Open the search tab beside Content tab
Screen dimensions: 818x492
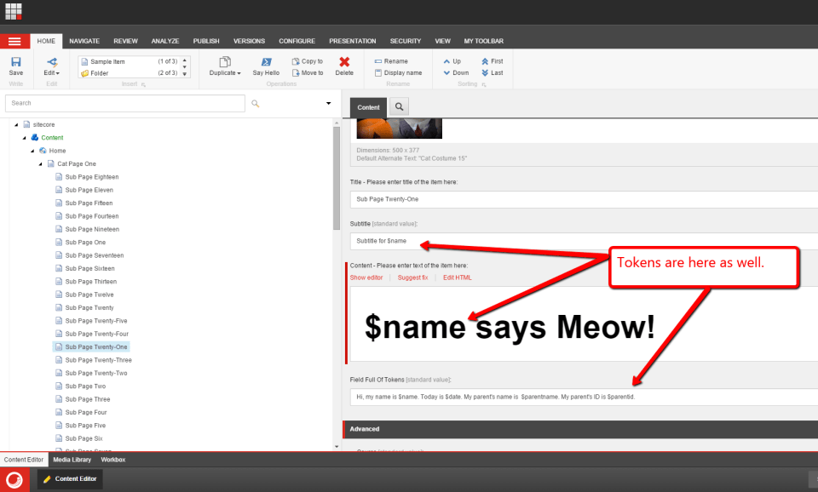(398, 107)
